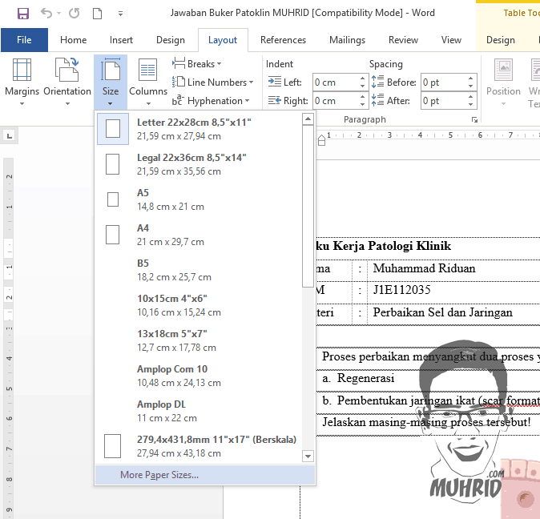Click line Jelaskan masing-masing proses tersebut!

426,422
